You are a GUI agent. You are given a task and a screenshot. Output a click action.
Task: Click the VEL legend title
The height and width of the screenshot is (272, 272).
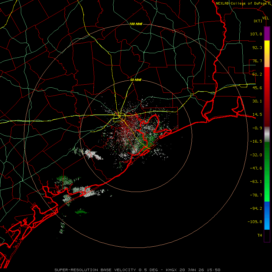265,18
